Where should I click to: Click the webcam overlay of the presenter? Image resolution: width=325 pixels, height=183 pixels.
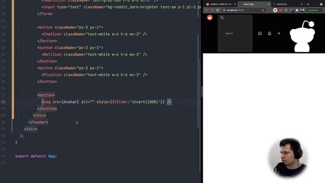point(288,158)
